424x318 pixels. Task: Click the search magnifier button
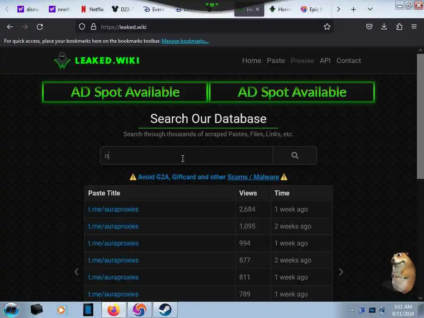point(295,156)
